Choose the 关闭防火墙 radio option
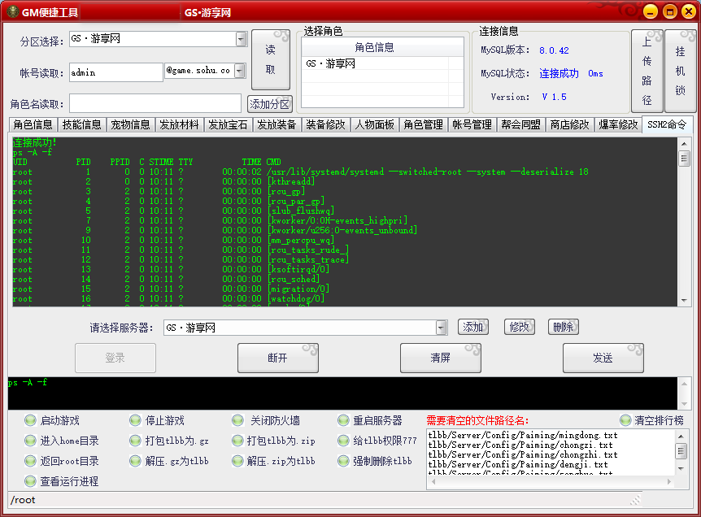 (x=237, y=420)
